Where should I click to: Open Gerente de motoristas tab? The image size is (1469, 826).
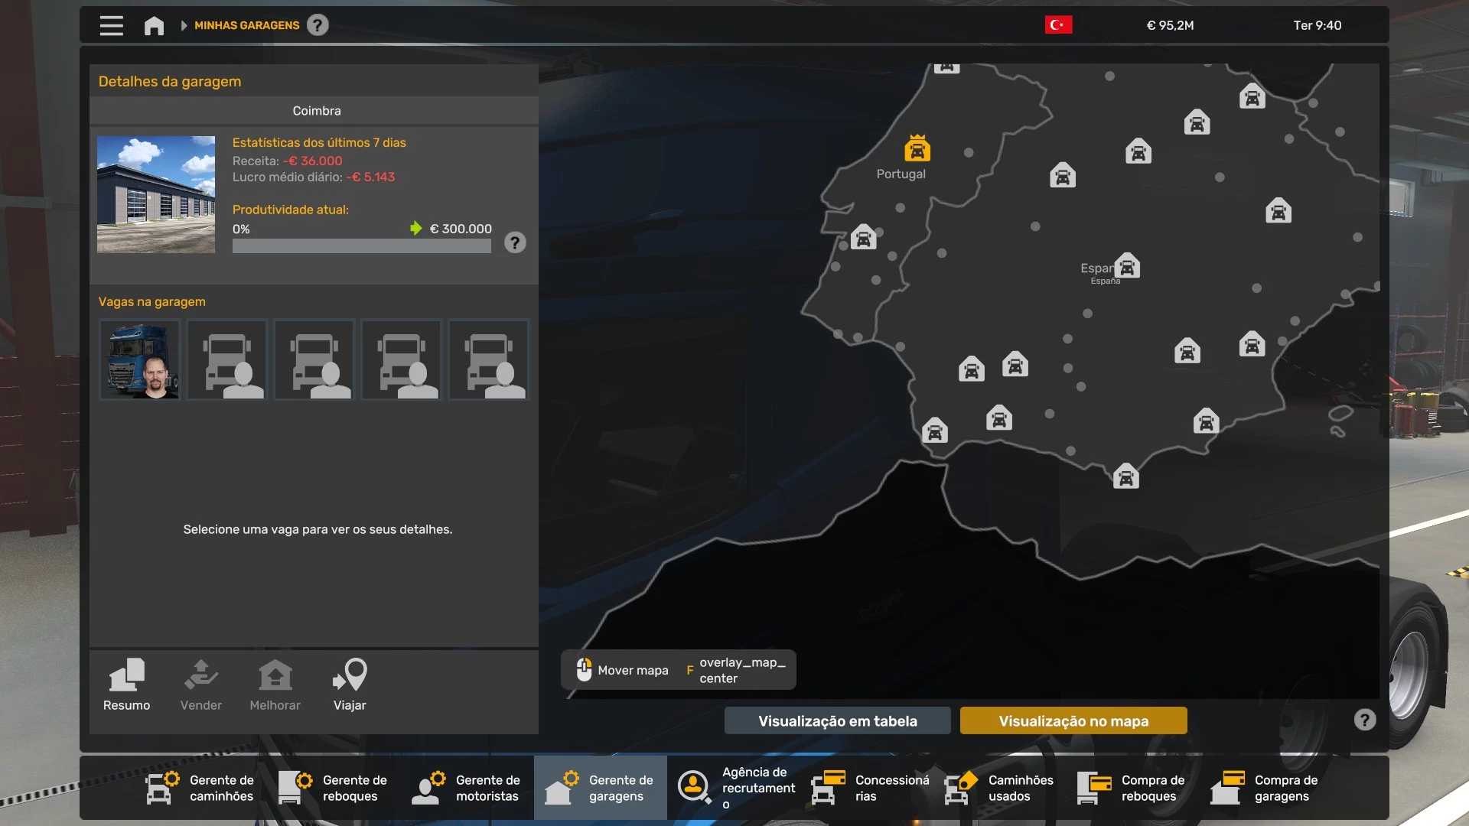[467, 788]
